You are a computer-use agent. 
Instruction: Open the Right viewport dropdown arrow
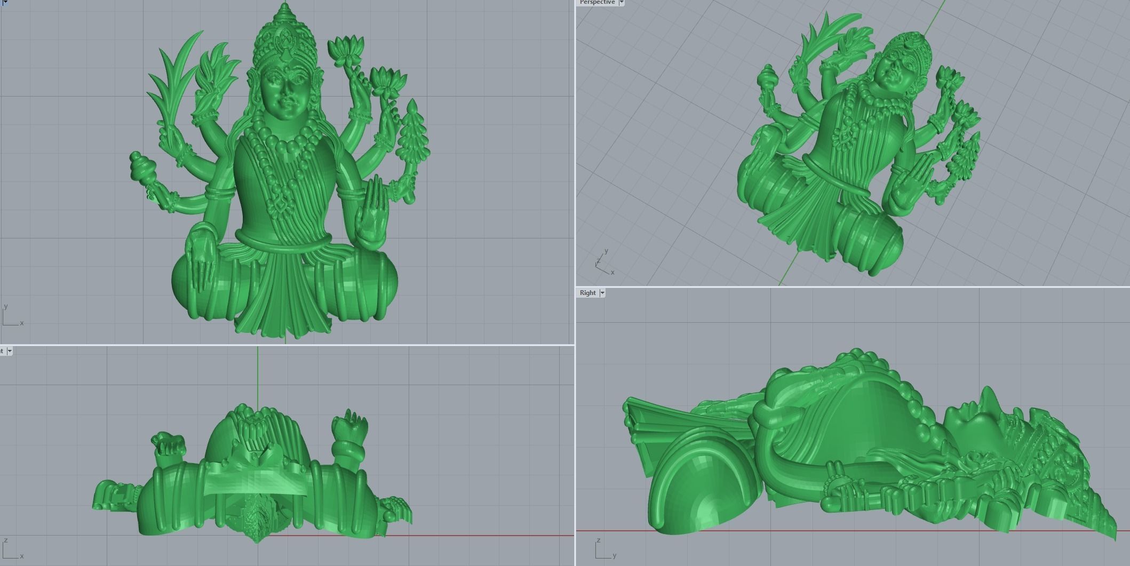click(x=602, y=293)
